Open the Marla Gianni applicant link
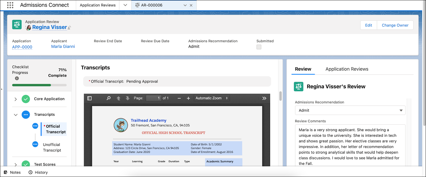 tap(63, 46)
